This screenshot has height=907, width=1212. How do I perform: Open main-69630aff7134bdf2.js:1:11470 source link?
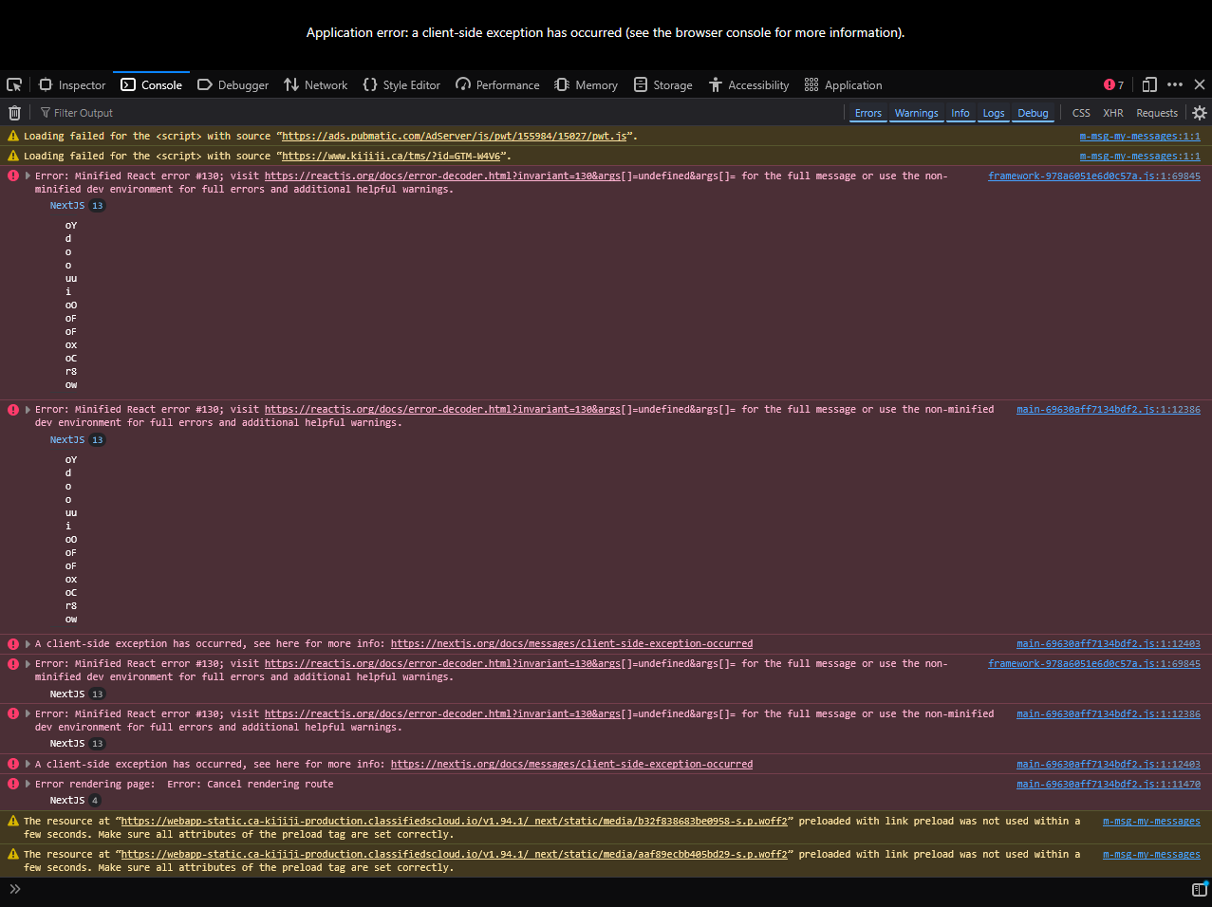(1108, 785)
